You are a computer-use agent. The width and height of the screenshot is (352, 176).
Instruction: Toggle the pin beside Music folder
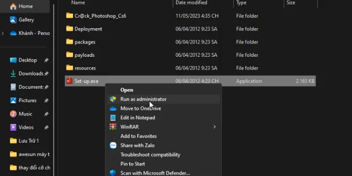46,114
